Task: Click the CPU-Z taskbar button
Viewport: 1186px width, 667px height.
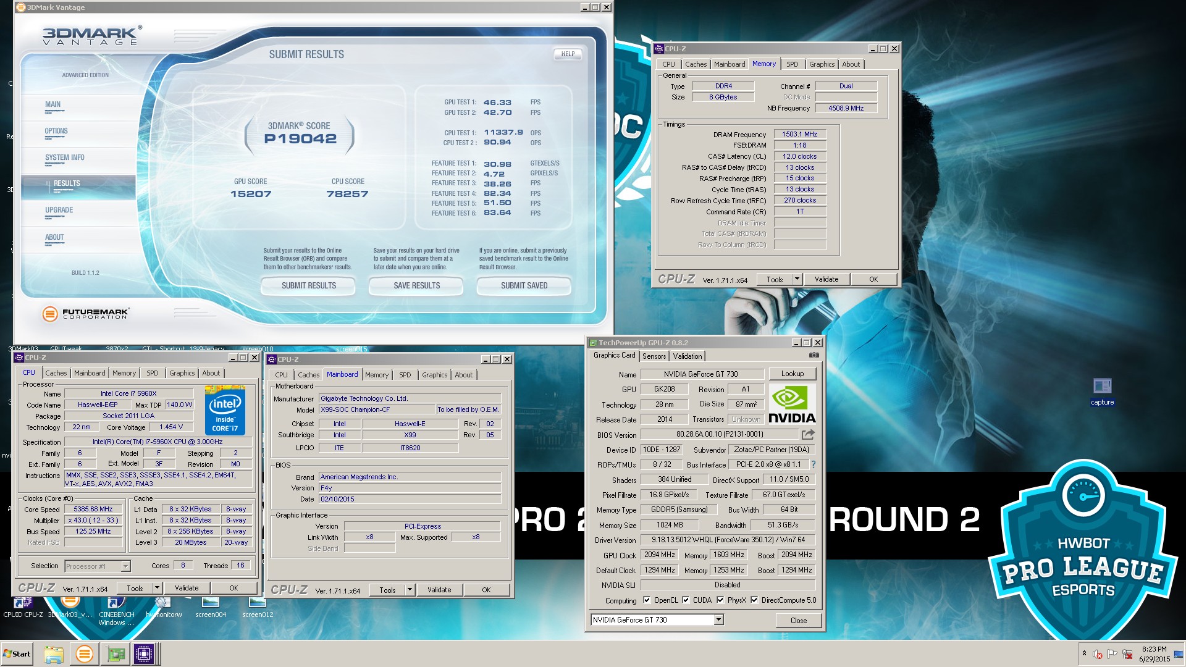Action: pos(145,654)
